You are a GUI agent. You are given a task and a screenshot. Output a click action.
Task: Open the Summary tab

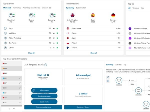(110, 65)
